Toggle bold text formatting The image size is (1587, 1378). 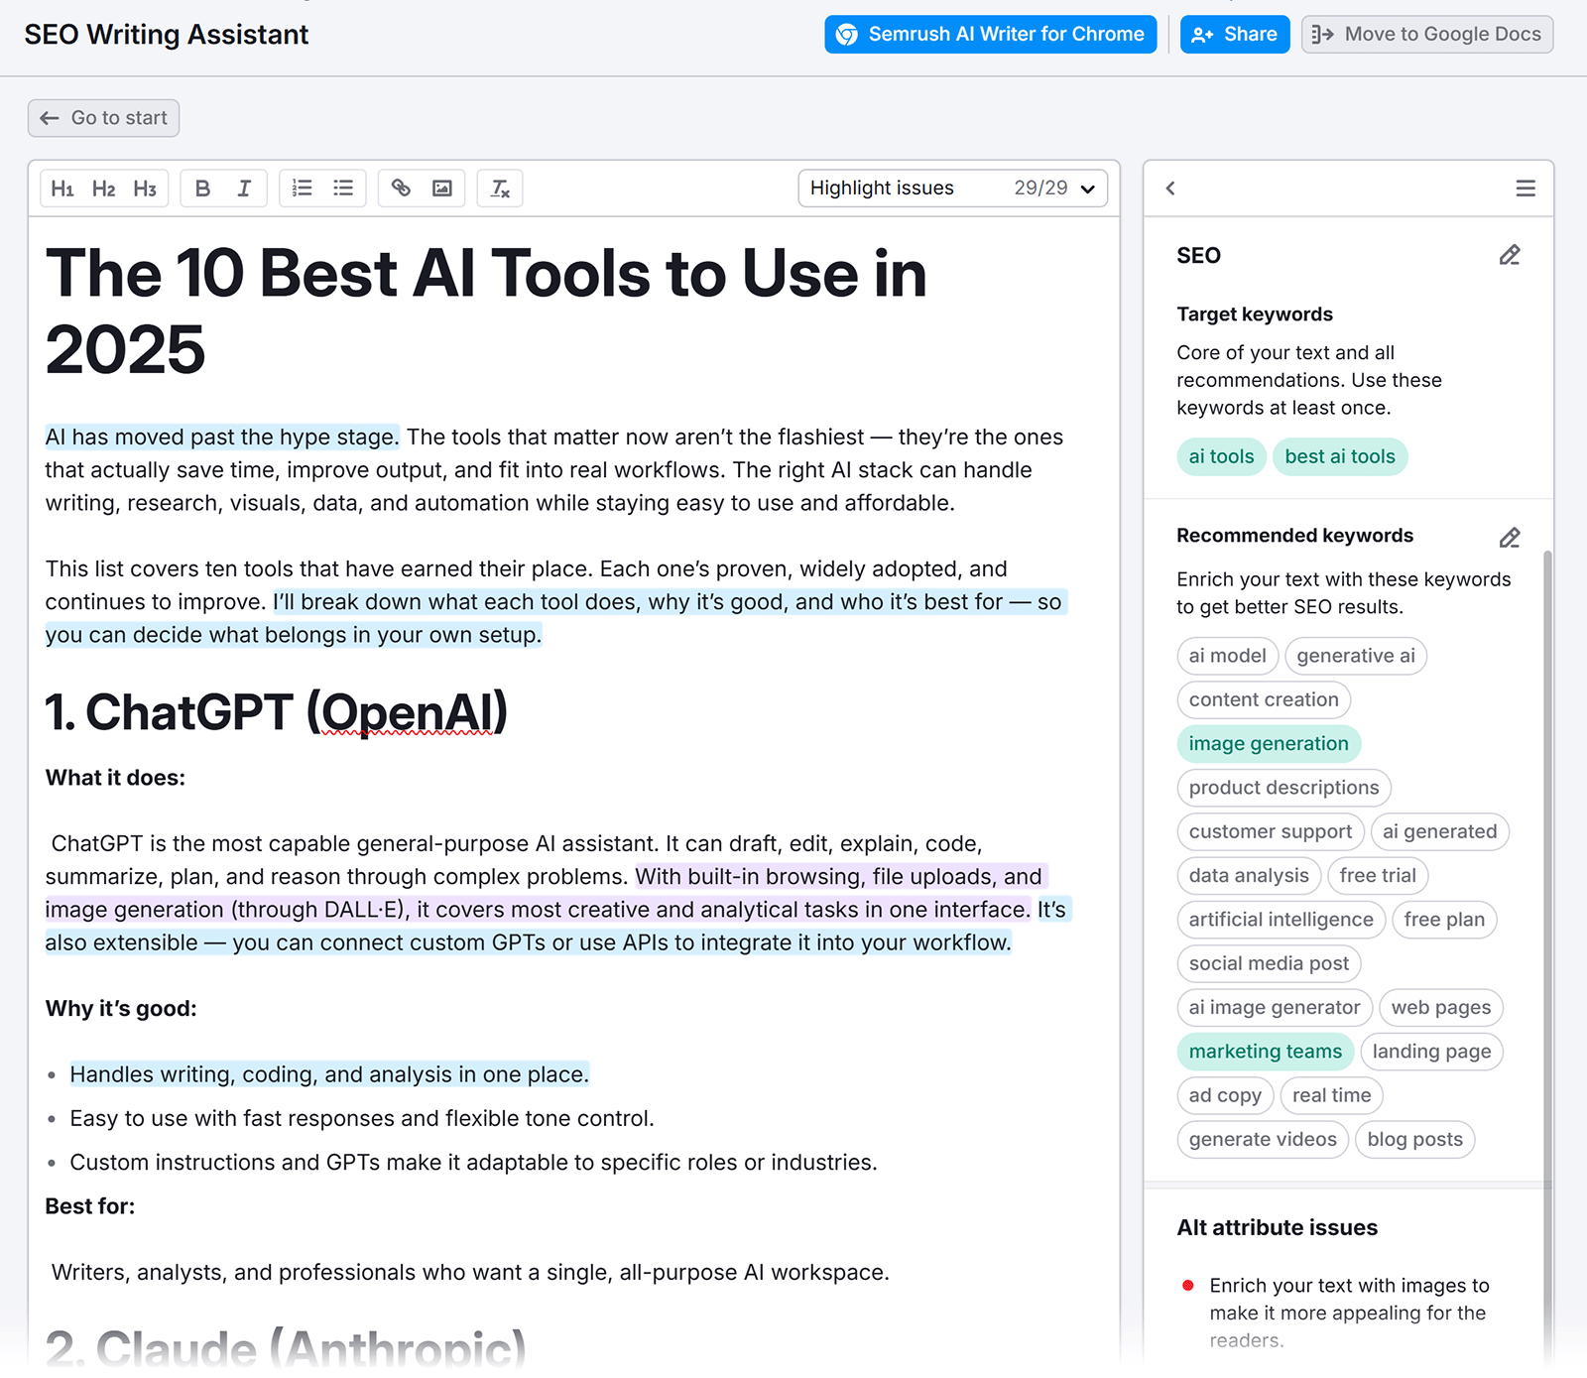(x=202, y=188)
